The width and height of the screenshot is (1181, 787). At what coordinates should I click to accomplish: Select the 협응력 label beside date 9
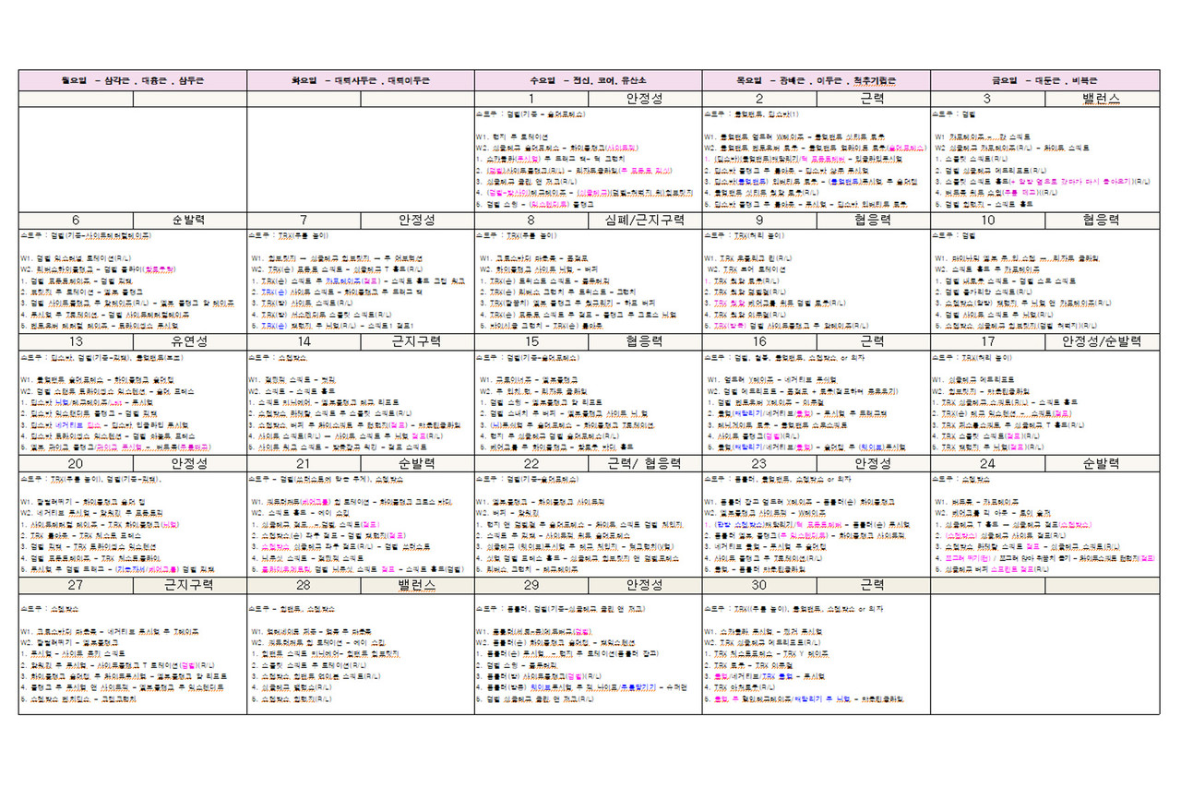coord(874,221)
